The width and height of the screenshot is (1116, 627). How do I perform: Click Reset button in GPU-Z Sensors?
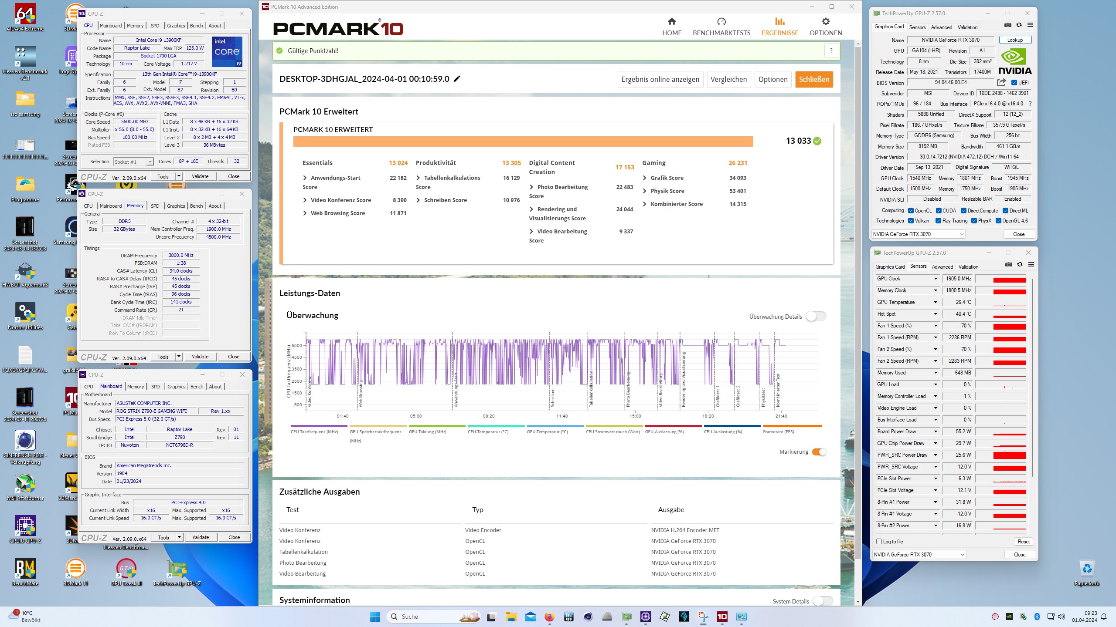(x=1024, y=542)
